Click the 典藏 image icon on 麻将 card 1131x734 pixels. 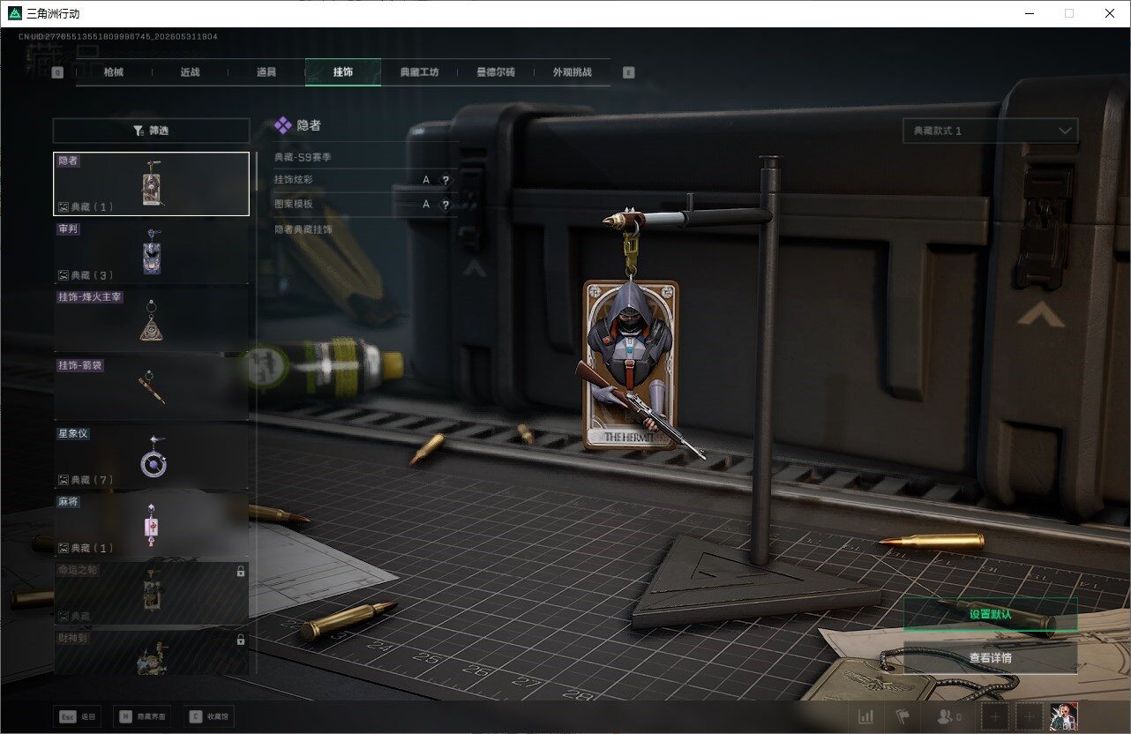tap(64, 548)
